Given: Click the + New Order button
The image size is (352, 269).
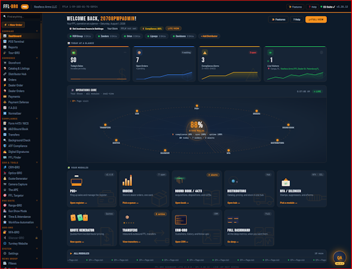Looking at the screenshot, I should point(13,25).
